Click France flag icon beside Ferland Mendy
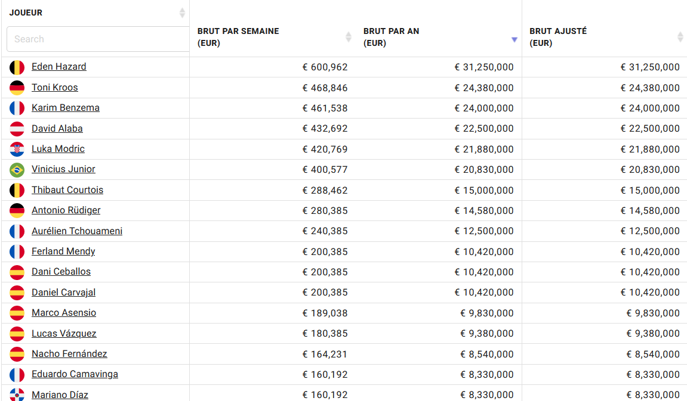 tap(17, 252)
